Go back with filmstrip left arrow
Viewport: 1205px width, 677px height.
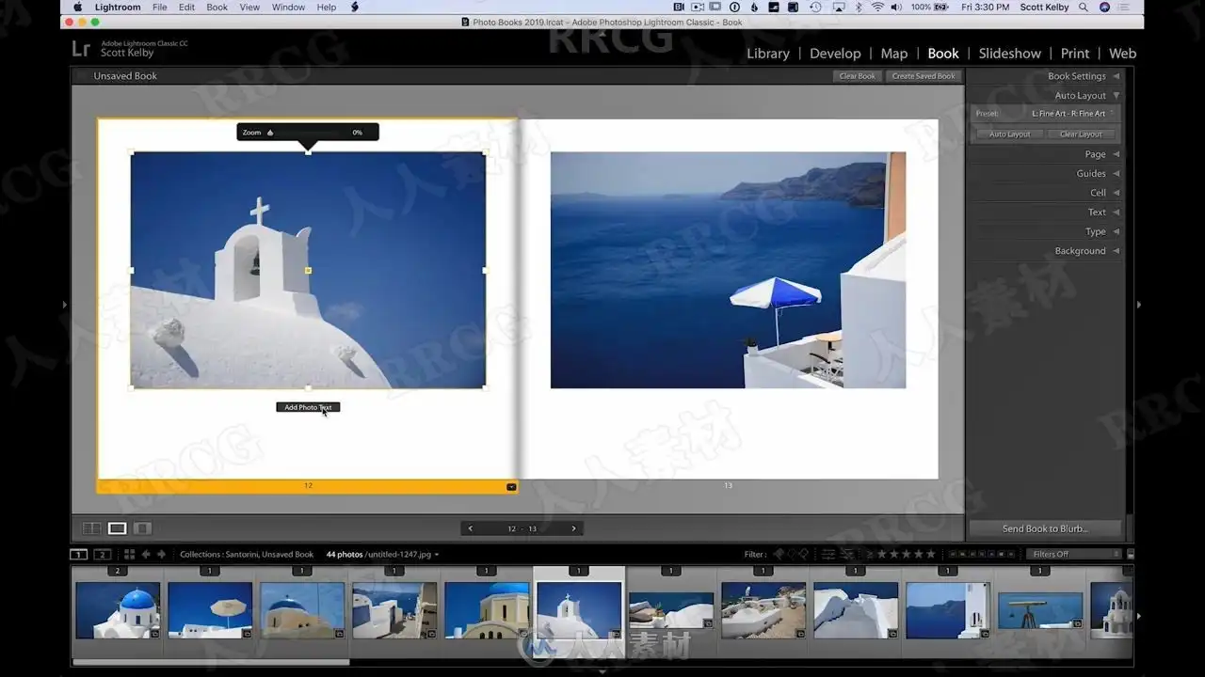click(x=146, y=555)
